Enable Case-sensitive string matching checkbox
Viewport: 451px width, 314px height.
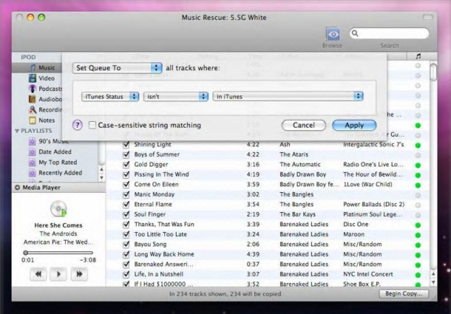tap(92, 125)
